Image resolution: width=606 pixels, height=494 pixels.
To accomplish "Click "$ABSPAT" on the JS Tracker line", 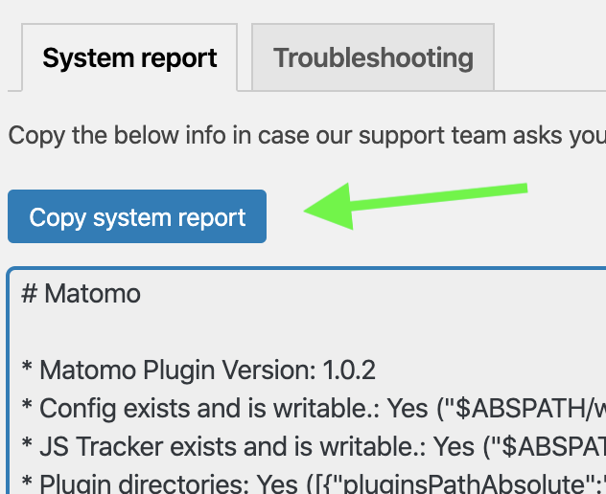I will (x=556, y=446).
